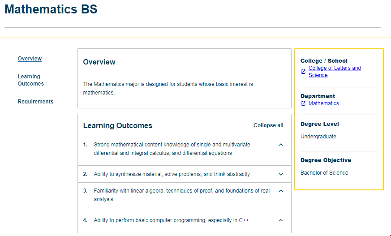Click the Mathematics BS page title
391x236 pixels.
pos(51,9)
